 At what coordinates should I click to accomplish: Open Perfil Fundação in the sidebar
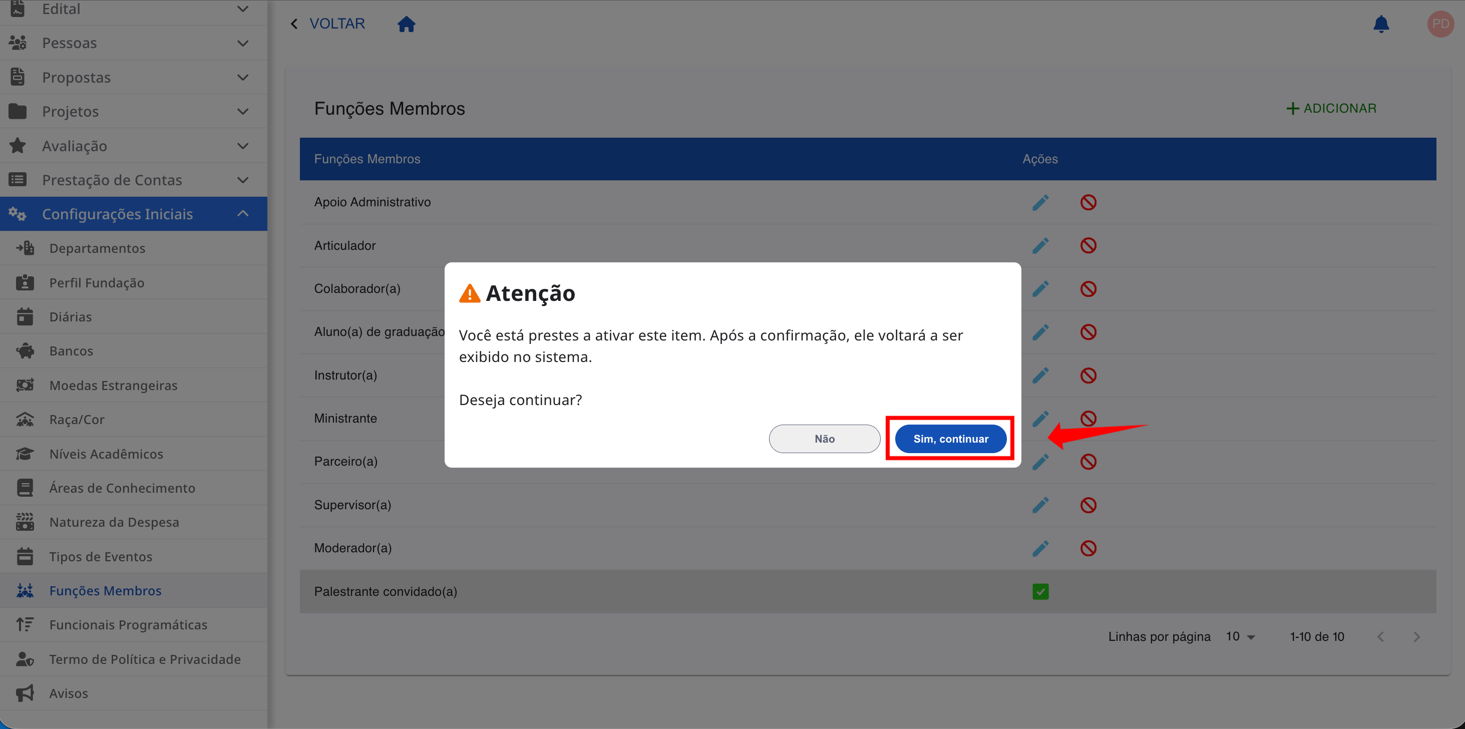[x=134, y=282]
